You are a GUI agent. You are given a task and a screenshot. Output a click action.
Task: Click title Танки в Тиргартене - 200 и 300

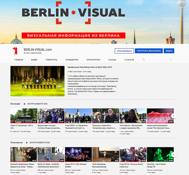[22, 127]
